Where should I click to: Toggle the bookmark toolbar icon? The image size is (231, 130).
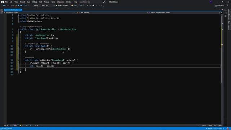point(93,6)
